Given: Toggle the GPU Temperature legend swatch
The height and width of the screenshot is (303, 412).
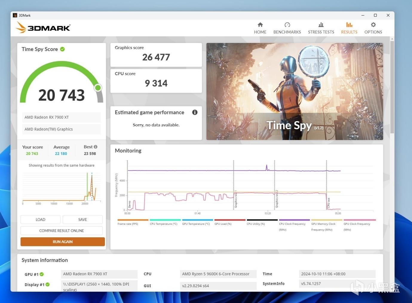Looking at the screenshot, I should coord(197,220).
